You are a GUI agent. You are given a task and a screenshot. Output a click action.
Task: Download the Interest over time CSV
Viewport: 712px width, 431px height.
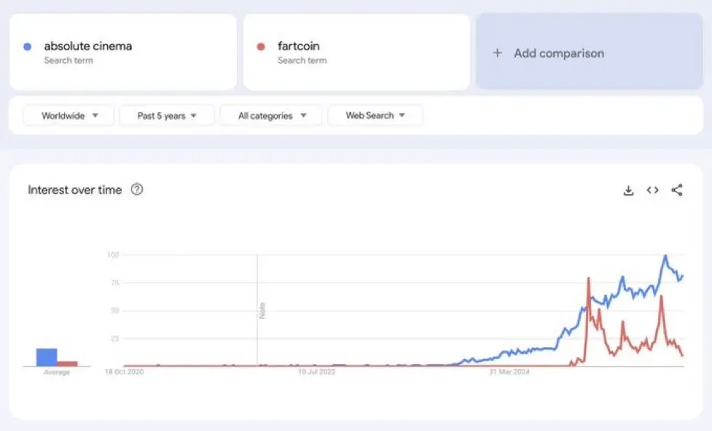[x=628, y=190]
